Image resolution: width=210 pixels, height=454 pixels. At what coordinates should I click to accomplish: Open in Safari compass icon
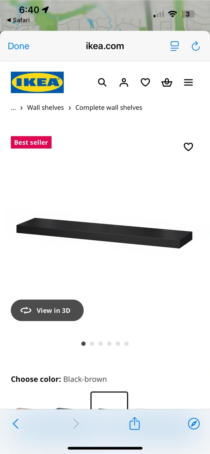(194, 424)
